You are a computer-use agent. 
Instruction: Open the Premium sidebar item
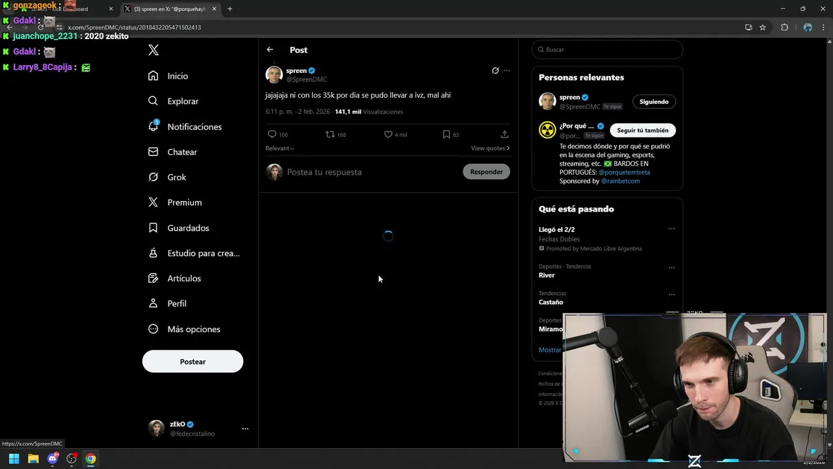click(174, 203)
